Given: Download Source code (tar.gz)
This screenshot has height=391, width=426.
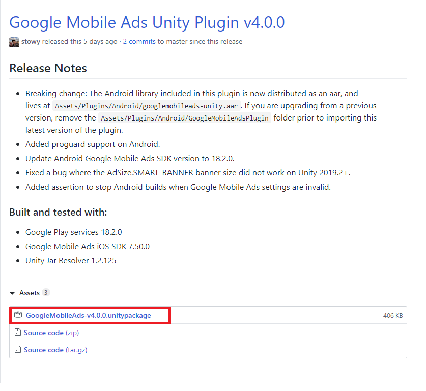Looking at the screenshot, I should point(55,350).
